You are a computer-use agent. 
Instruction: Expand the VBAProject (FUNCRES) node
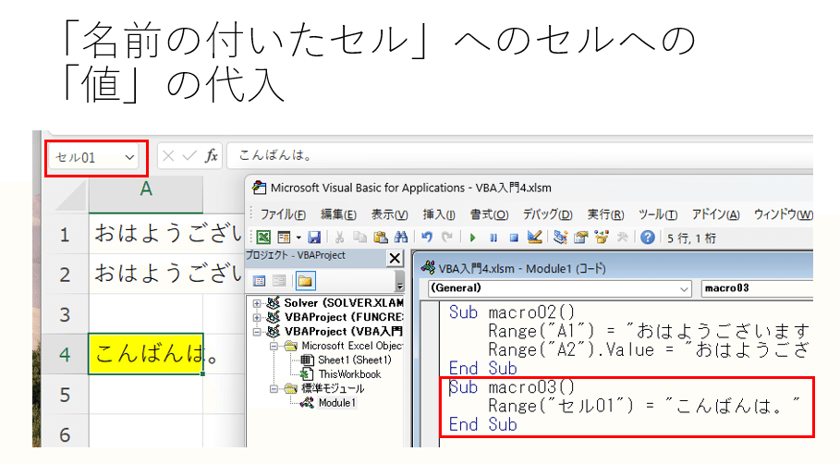[x=257, y=317]
